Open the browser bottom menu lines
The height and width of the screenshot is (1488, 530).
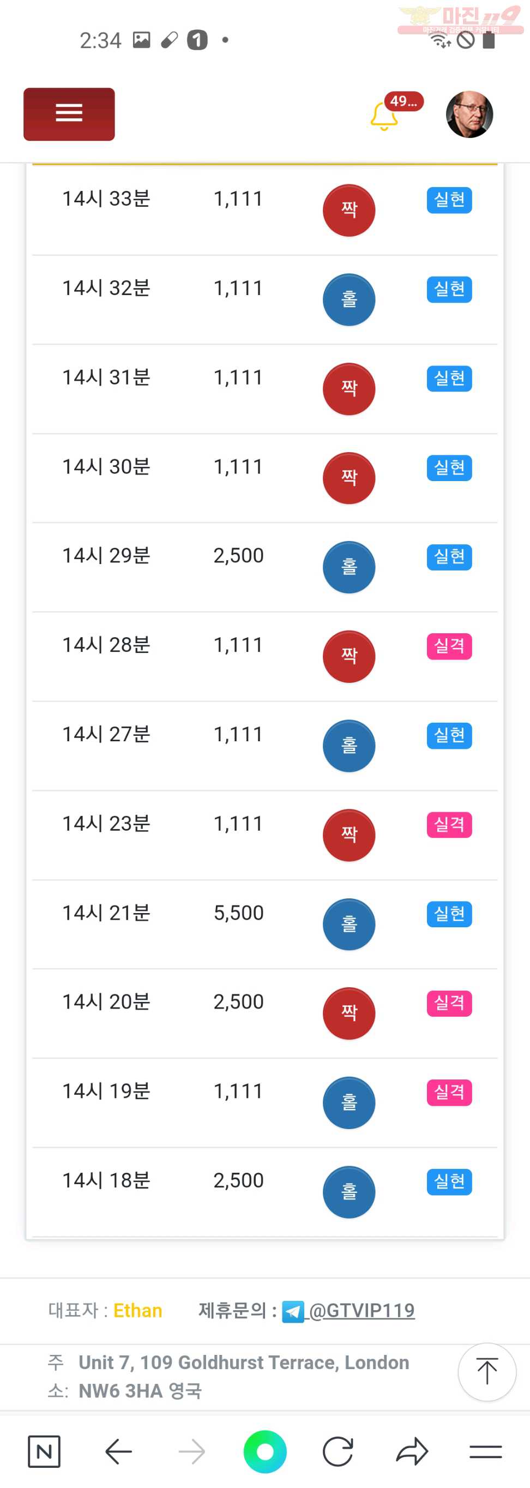[485, 1451]
